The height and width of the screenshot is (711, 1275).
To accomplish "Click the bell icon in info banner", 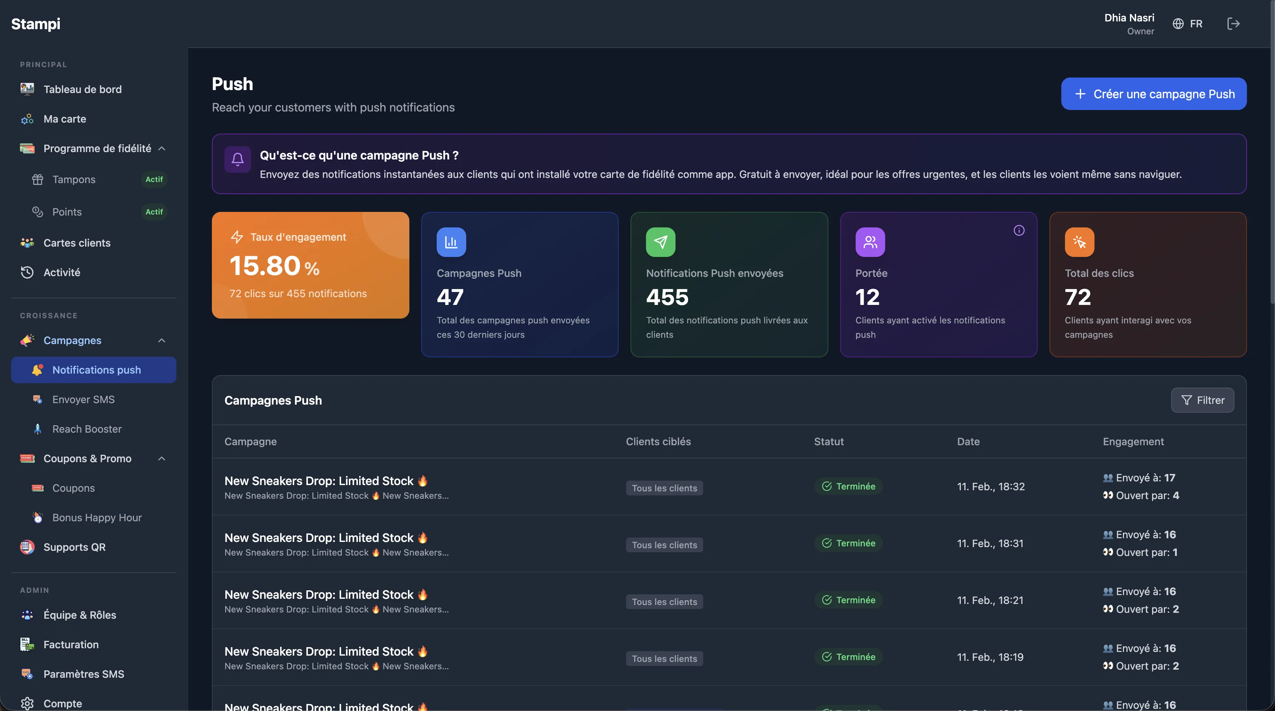I will coord(238,159).
